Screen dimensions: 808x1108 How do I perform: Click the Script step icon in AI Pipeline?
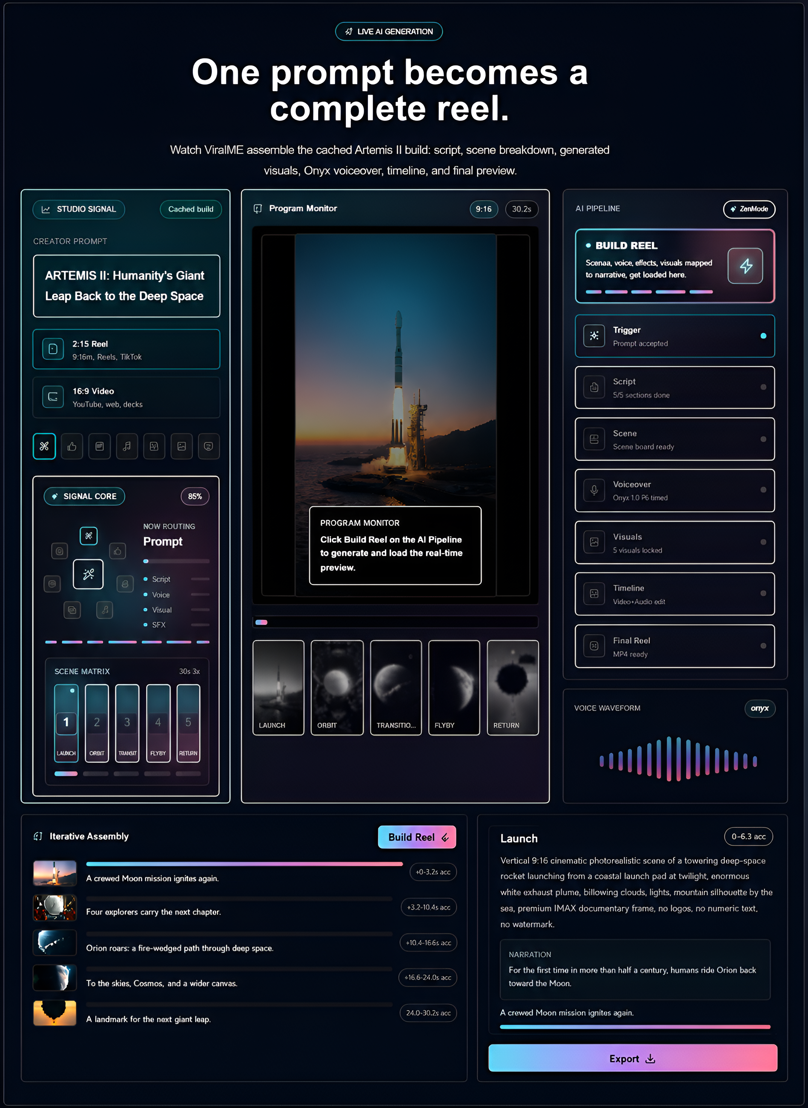(594, 387)
